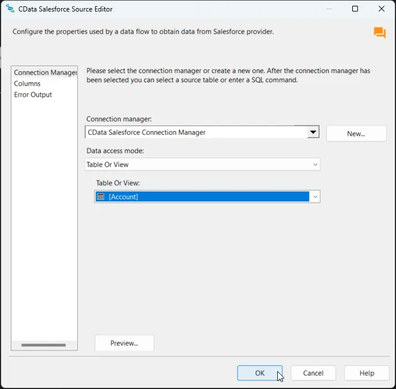Expand the Connection manager dropdown arrow
The image size is (396, 389).
313,132
